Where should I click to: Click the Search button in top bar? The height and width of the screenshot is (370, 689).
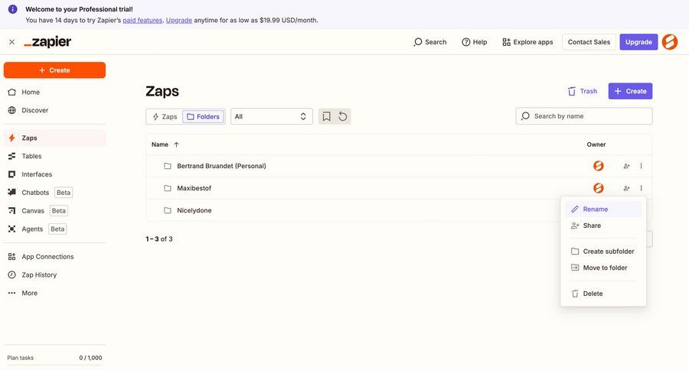(429, 42)
